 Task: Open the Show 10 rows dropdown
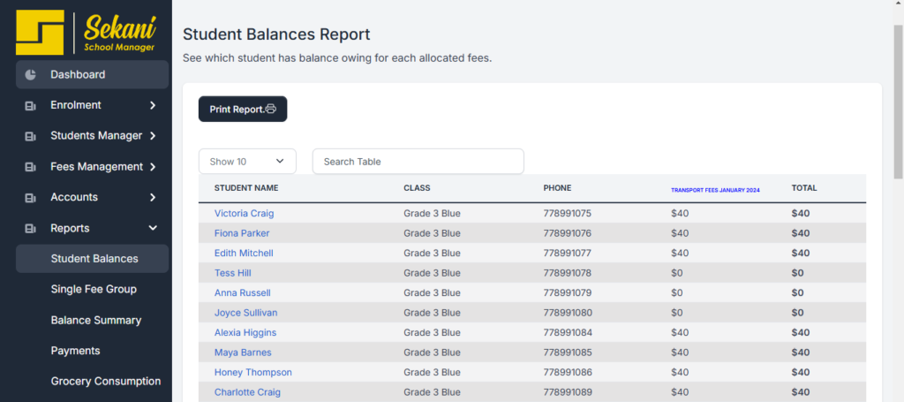[247, 162]
